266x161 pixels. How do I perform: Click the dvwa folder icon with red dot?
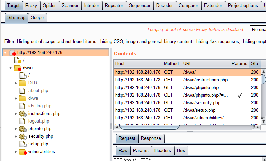[x=17, y=68]
